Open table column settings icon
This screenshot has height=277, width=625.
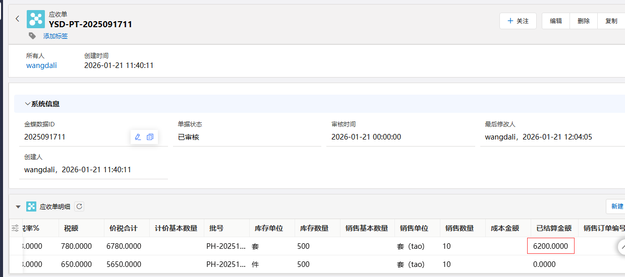coord(15,228)
